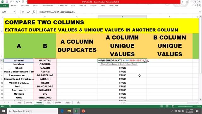Click the vertical scrollbar down arrow
This screenshot has height=114, width=202.
click(x=200, y=99)
